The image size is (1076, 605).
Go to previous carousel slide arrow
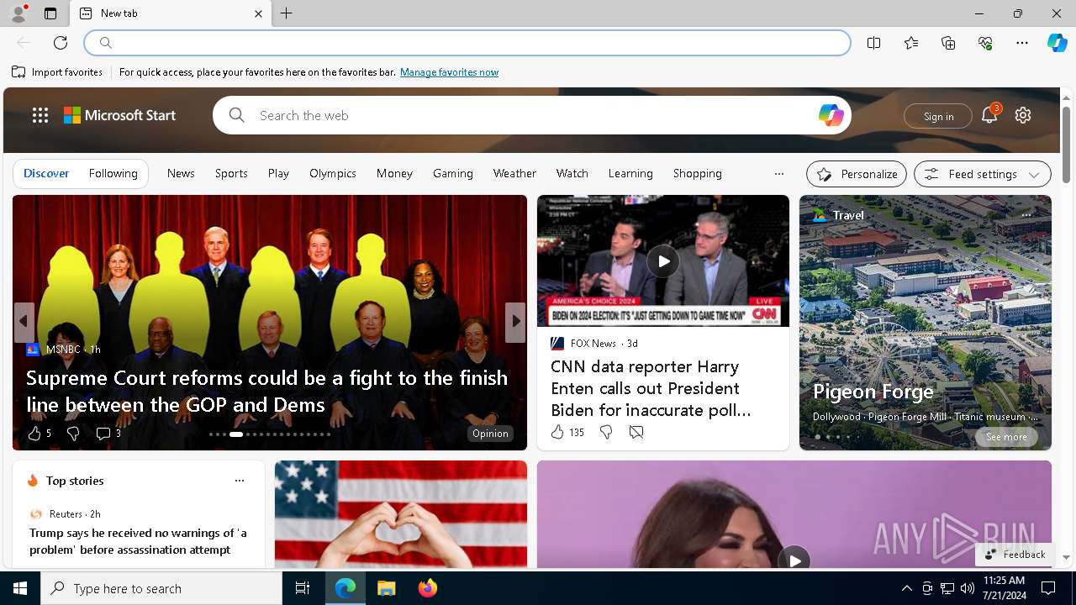24,321
